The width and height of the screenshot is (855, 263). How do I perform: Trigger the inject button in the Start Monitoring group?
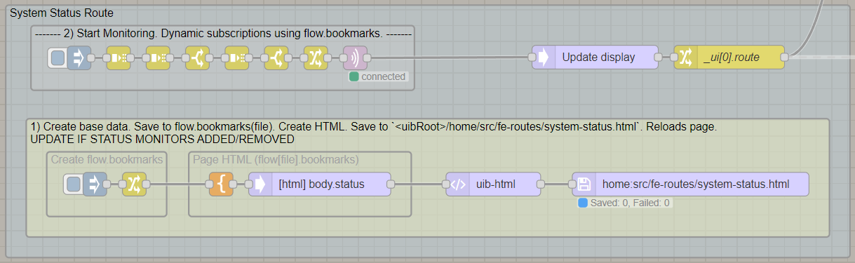coord(58,58)
